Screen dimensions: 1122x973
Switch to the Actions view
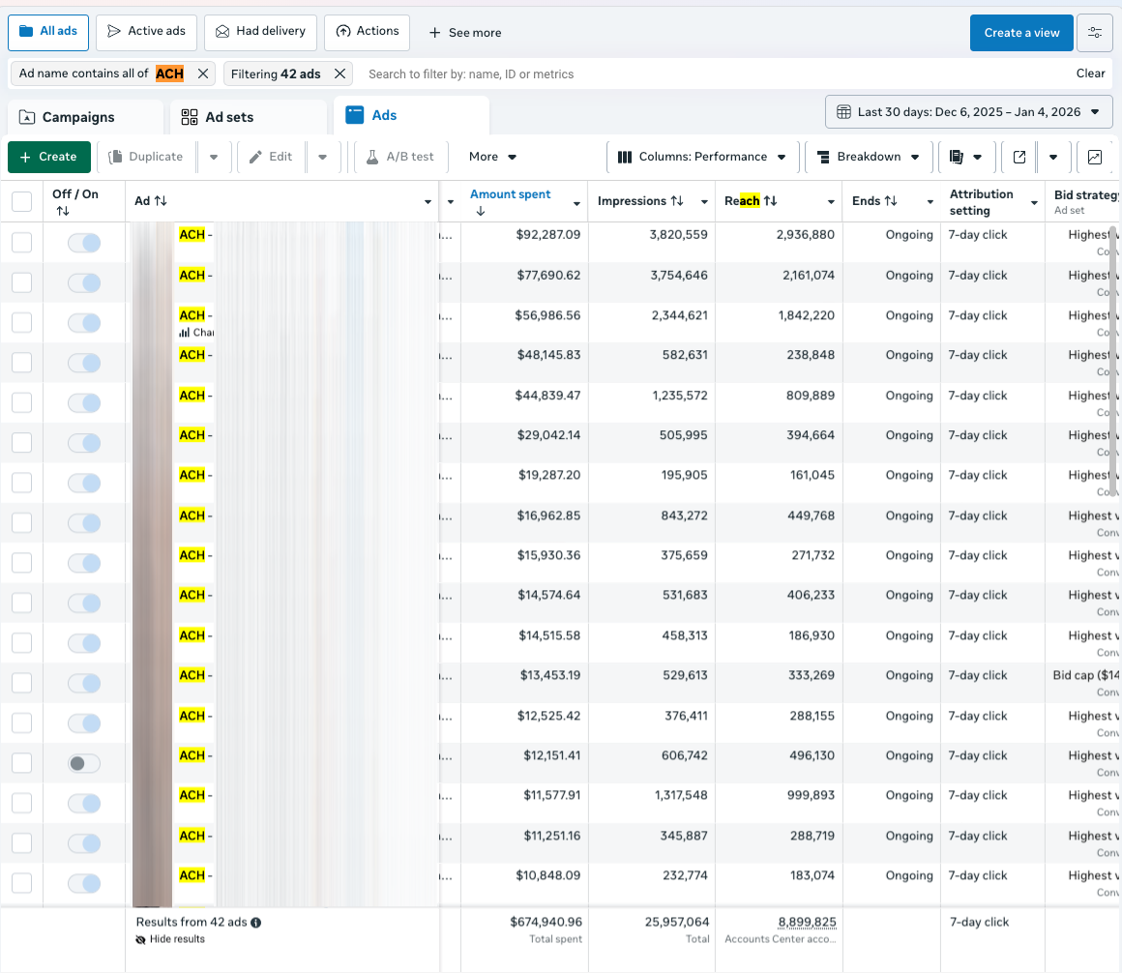[x=368, y=32]
